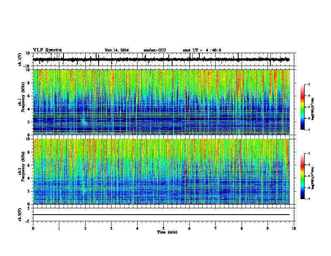Click time axis tick label "7"
This screenshot has height=256, width=331.
coord(216,228)
